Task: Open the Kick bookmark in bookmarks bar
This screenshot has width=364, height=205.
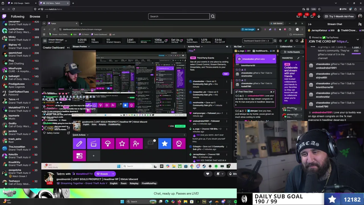Action: click(x=74, y=34)
